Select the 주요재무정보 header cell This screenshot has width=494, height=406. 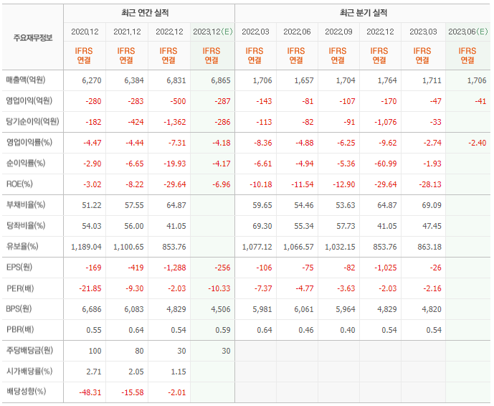[x=33, y=38]
